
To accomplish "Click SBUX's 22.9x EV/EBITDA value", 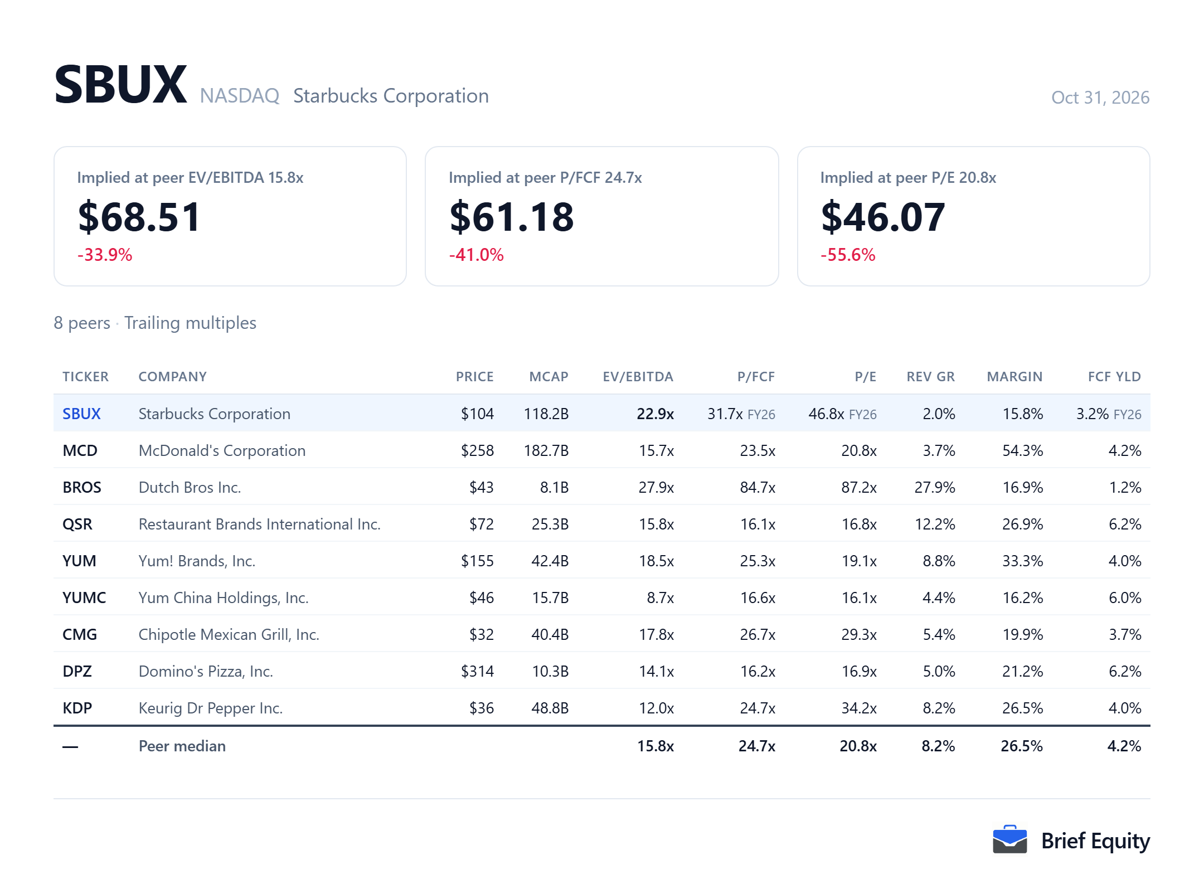I will coord(655,414).
